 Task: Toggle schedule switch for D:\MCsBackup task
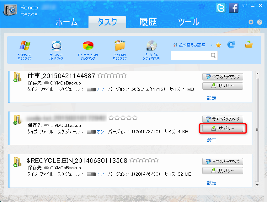(91, 132)
